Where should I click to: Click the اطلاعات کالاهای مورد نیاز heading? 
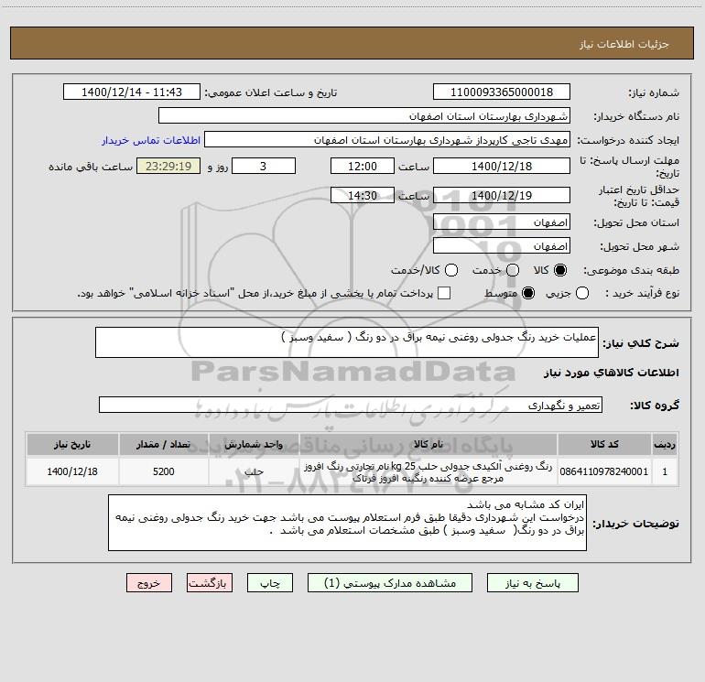pos(611,373)
